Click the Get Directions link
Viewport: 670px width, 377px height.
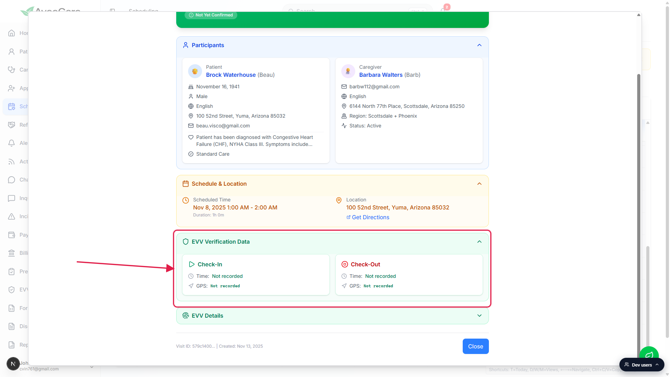pos(368,217)
